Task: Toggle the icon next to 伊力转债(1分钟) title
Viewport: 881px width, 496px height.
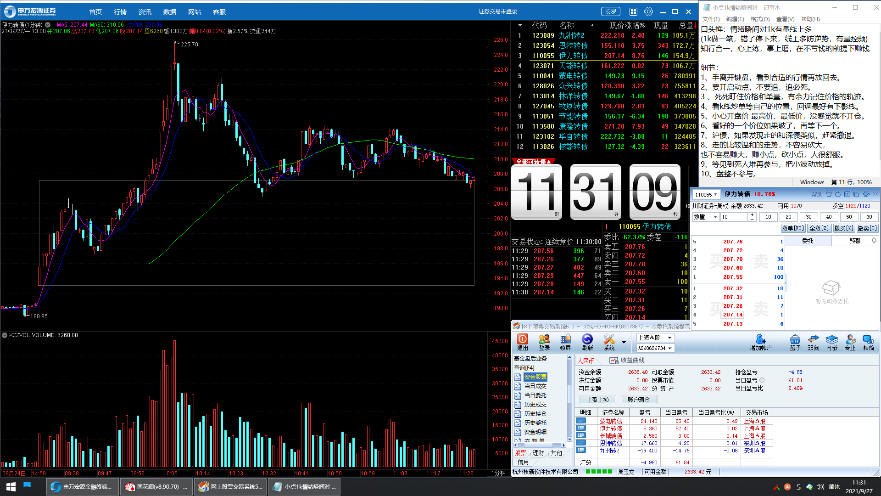Action: click(x=48, y=25)
